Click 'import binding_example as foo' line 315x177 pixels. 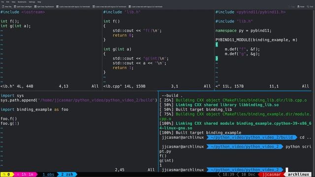[34, 110]
